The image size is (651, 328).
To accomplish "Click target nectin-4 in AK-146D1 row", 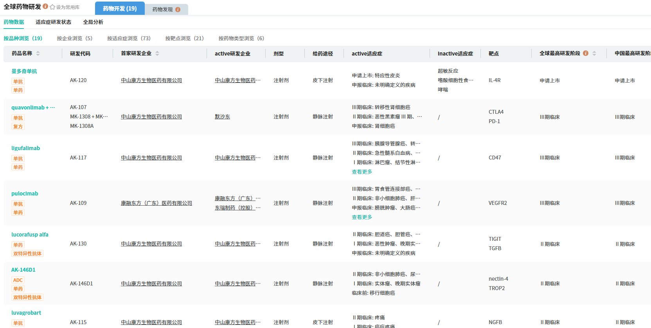I will pyautogui.click(x=498, y=279).
